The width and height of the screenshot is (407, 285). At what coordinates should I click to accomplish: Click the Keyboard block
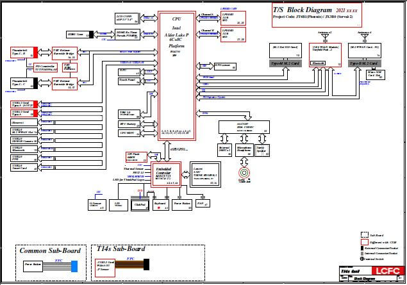(160, 206)
